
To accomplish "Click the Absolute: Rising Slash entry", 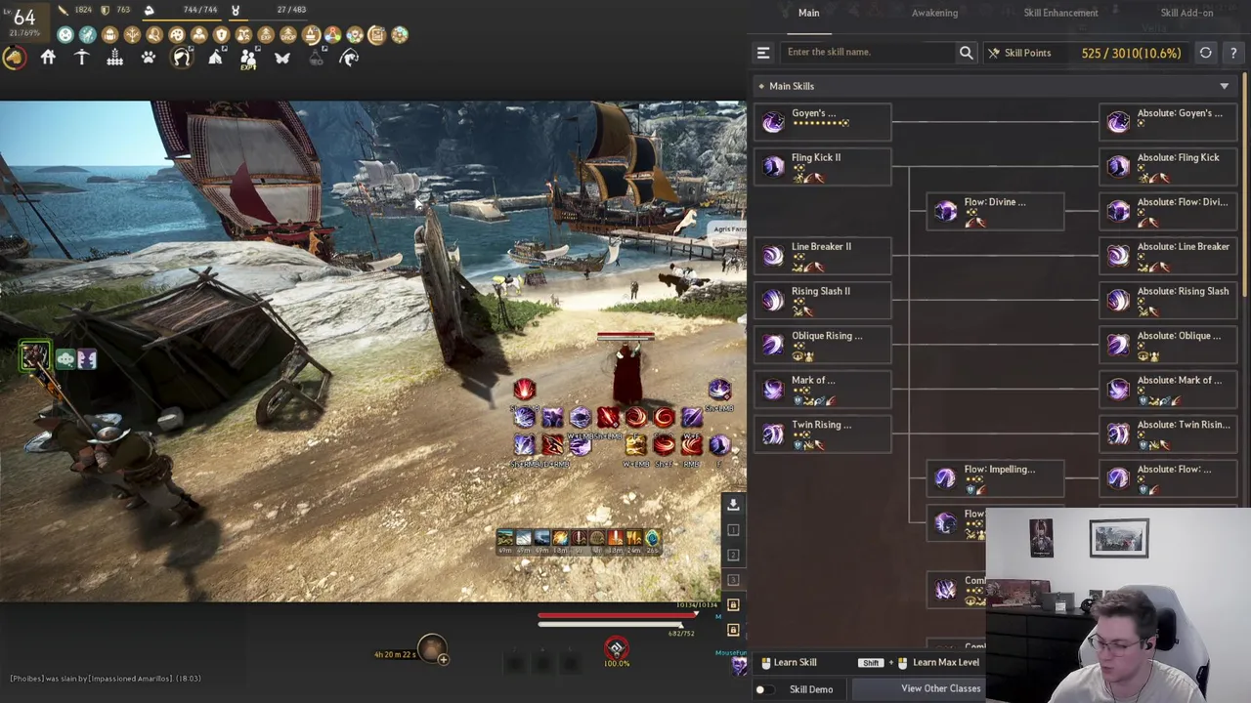I will click(1168, 300).
